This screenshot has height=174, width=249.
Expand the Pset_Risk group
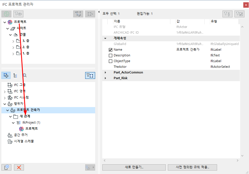click(x=105, y=78)
